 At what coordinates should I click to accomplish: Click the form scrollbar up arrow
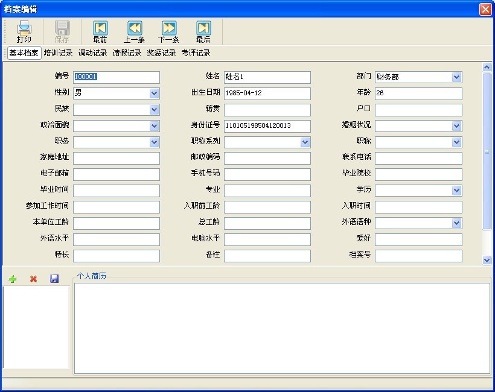[487, 67]
